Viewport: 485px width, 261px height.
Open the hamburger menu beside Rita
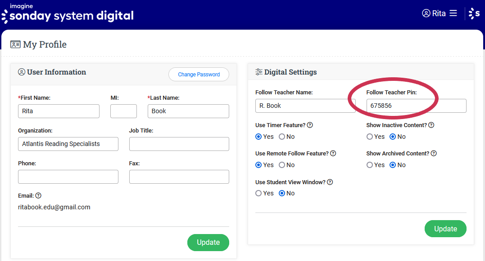pos(453,13)
